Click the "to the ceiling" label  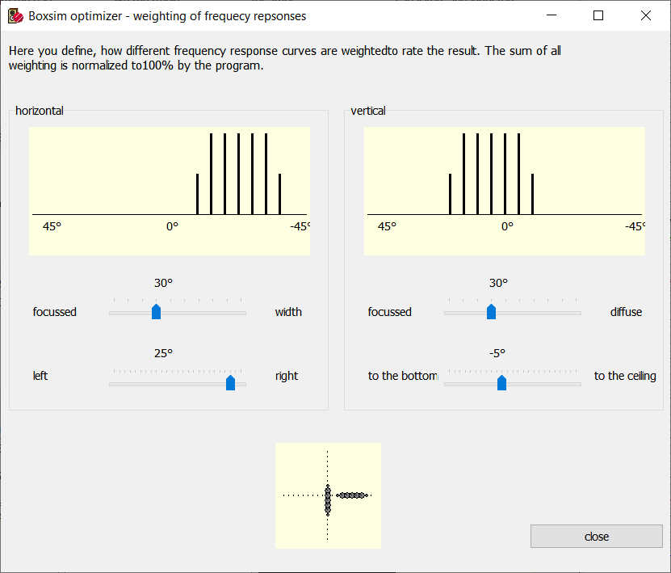click(625, 376)
